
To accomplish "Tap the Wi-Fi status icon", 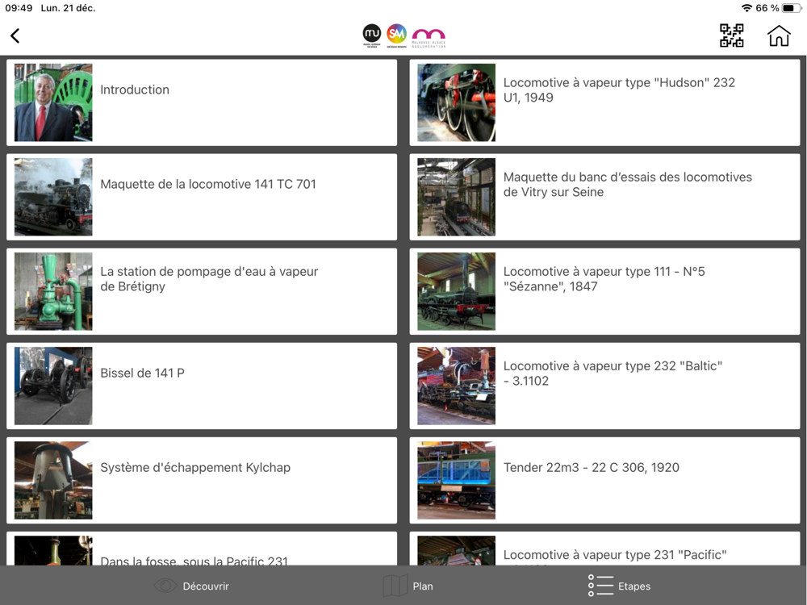I will pos(746,8).
